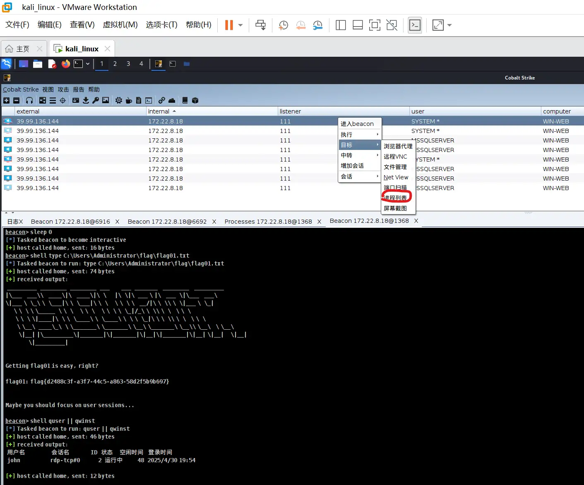Choose 增加会话 in the context menu
Image resolution: width=584 pixels, height=485 pixels.
(x=360, y=166)
